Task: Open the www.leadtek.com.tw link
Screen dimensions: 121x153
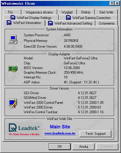Action: click(x=60, y=133)
